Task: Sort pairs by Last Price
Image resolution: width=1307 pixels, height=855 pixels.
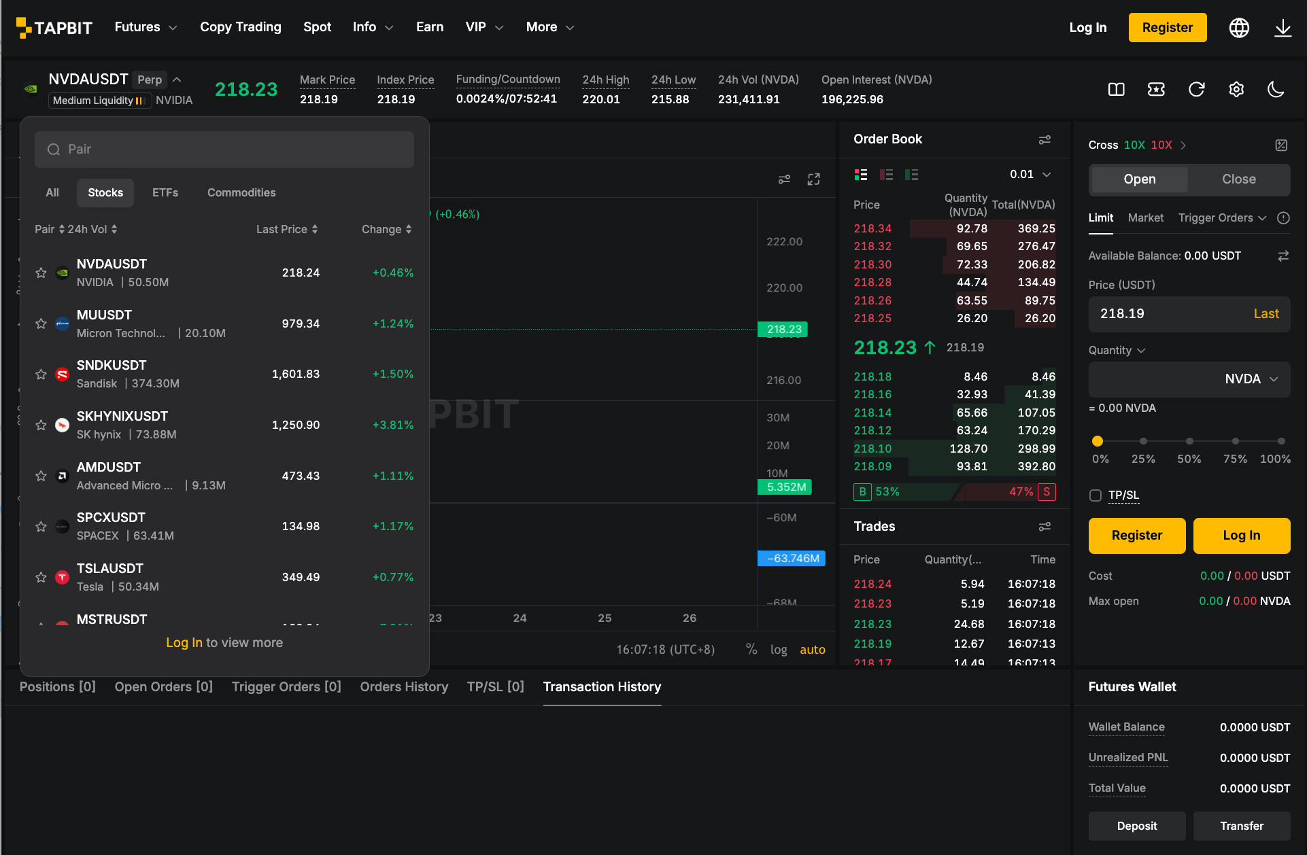Action: pos(287,230)
